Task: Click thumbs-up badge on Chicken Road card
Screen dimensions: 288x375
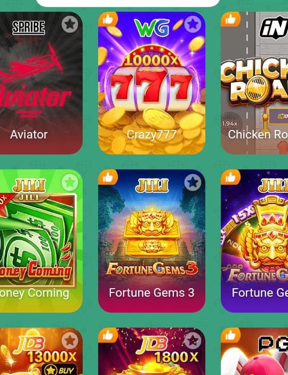Action: [x=230, y=19]
